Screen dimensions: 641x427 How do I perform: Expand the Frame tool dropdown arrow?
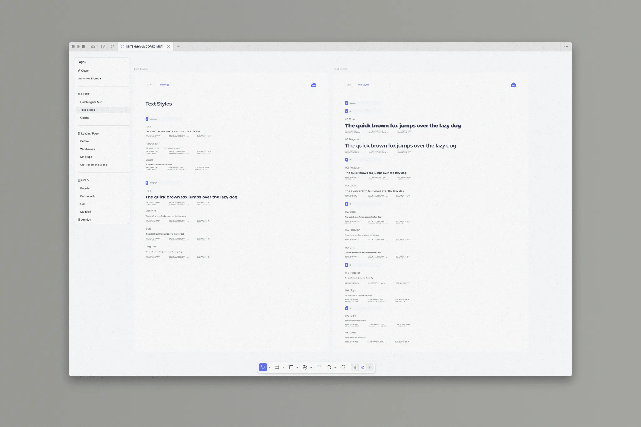[x=283, y=368]
